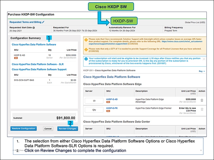Click the $0.00 support list price
This screenshot has width=214, height=160.
click(73, 80)
